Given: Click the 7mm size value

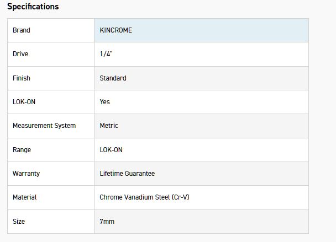Looking at the screenshot, I should [x=107, y=222].
